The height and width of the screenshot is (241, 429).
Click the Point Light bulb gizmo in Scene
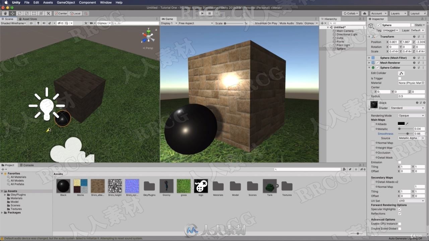tap(47, 104)
